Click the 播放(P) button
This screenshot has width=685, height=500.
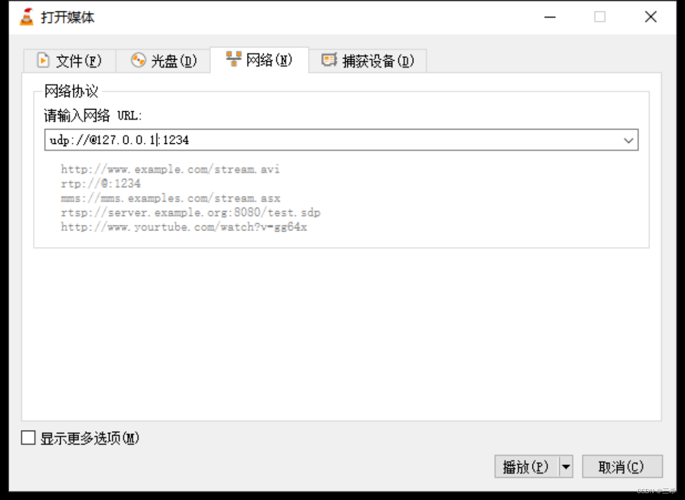[x=526, y=467]
